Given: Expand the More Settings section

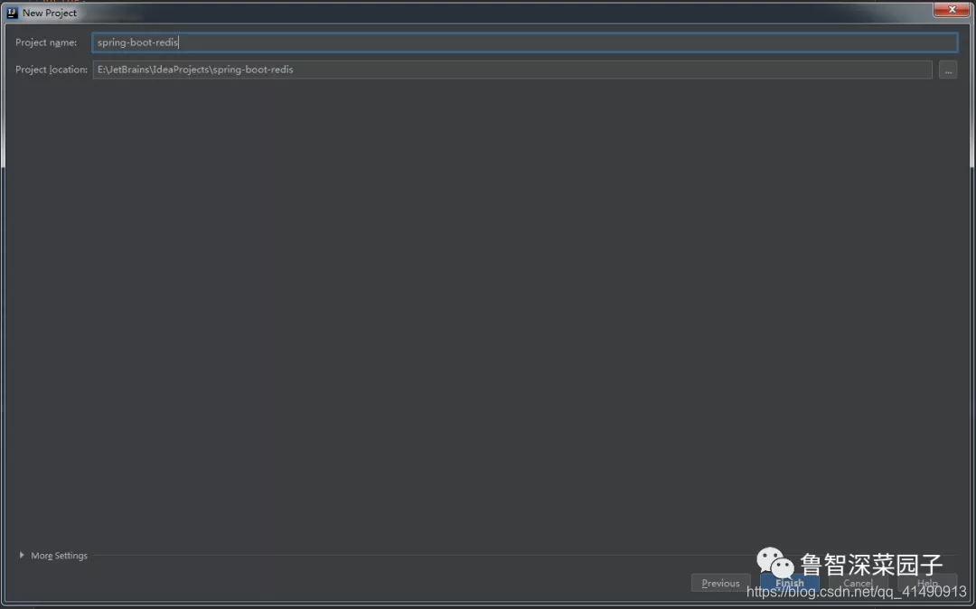Looking at the screenshot, I should point(53,556).
